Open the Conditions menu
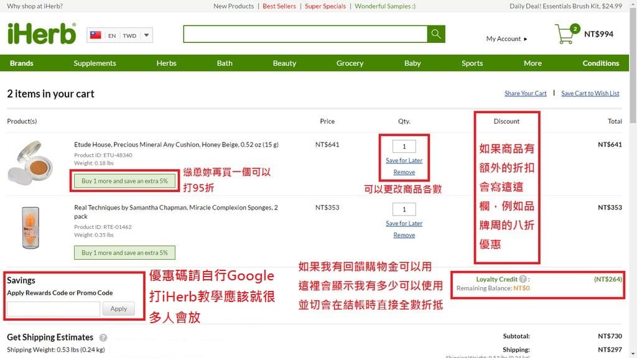The width and height of the screenshot is (637, 358). (x=601, y=63)
